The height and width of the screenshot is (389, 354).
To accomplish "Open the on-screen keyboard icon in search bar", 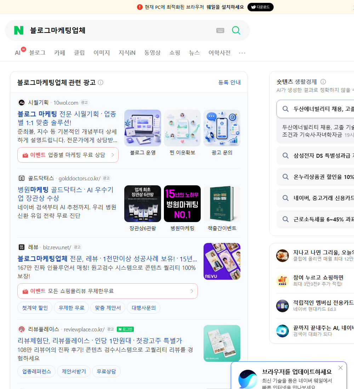I will 220,30.
